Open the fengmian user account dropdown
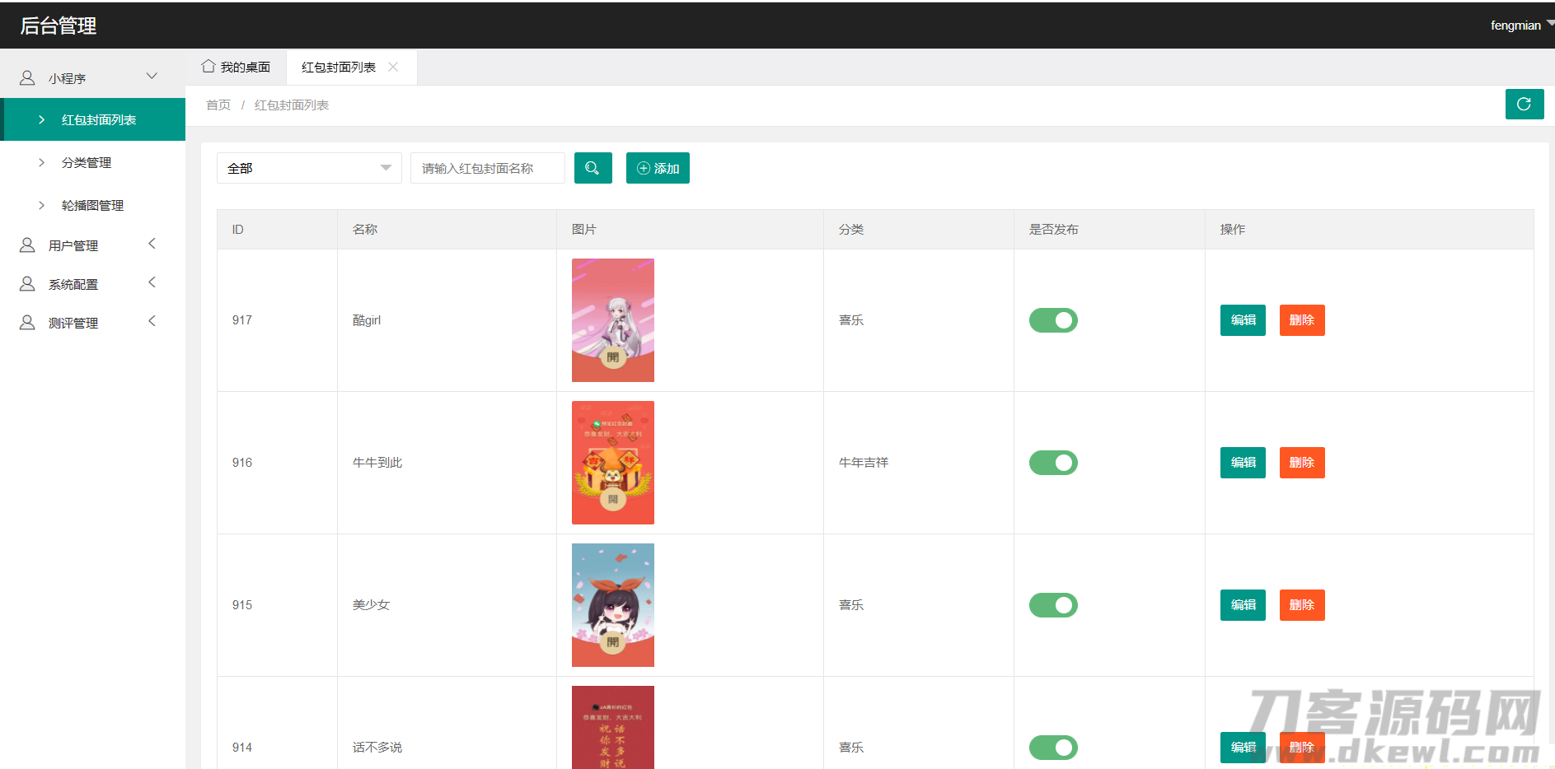Image resolution: width=1555 pixels, height=769 pixels. (1519, 26)
